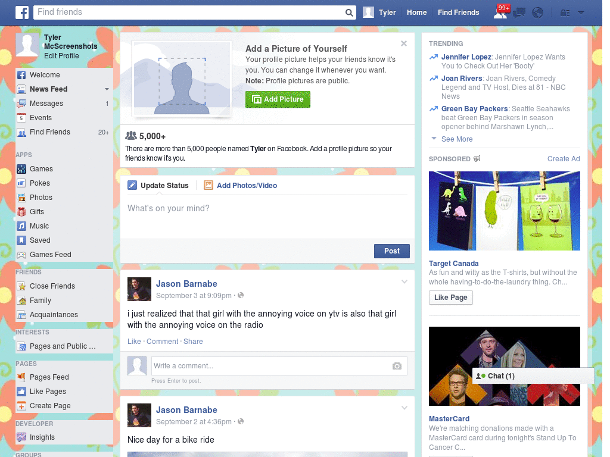The width and height of the screenshot is (610, 457).
Task: Share the annoying voice post
Action: point(193,341)
